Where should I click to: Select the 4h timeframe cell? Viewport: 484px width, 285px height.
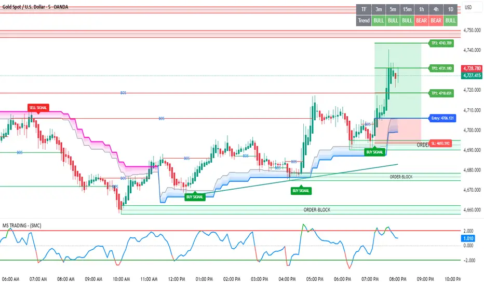436,9
